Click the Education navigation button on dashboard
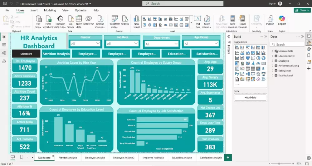Image resolution: width=312 pixels, height=166 pixels. pyautogui.click(x=177, y=54)
